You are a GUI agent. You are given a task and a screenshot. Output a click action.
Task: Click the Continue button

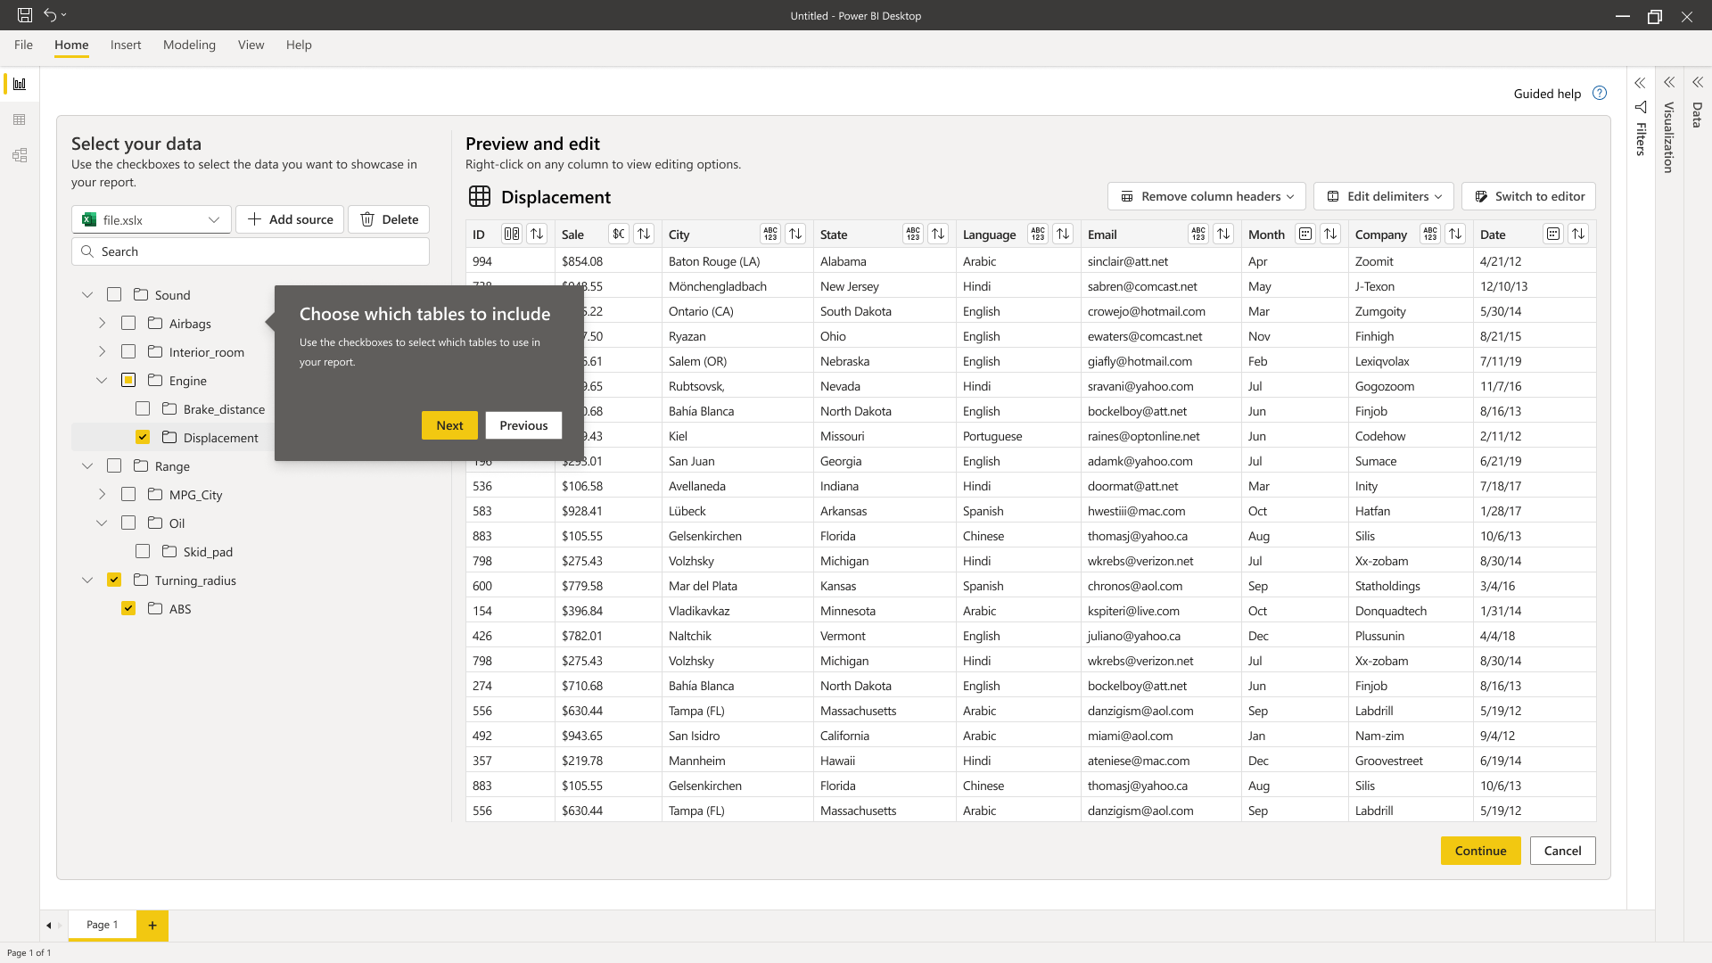(x=1480, y=851)
